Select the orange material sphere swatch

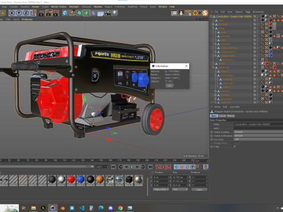pyautogui.click(x=100, y=180)
